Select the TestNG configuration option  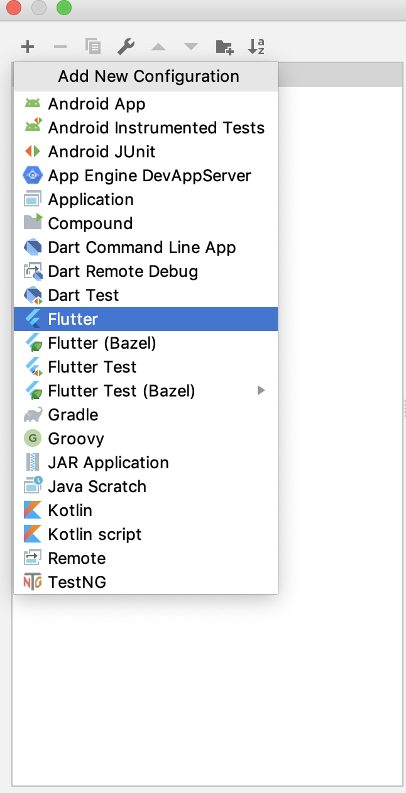point(77,582)
